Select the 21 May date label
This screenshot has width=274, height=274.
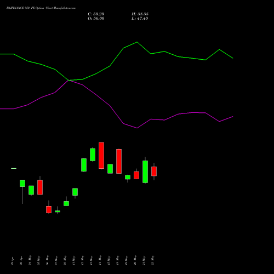144,260
